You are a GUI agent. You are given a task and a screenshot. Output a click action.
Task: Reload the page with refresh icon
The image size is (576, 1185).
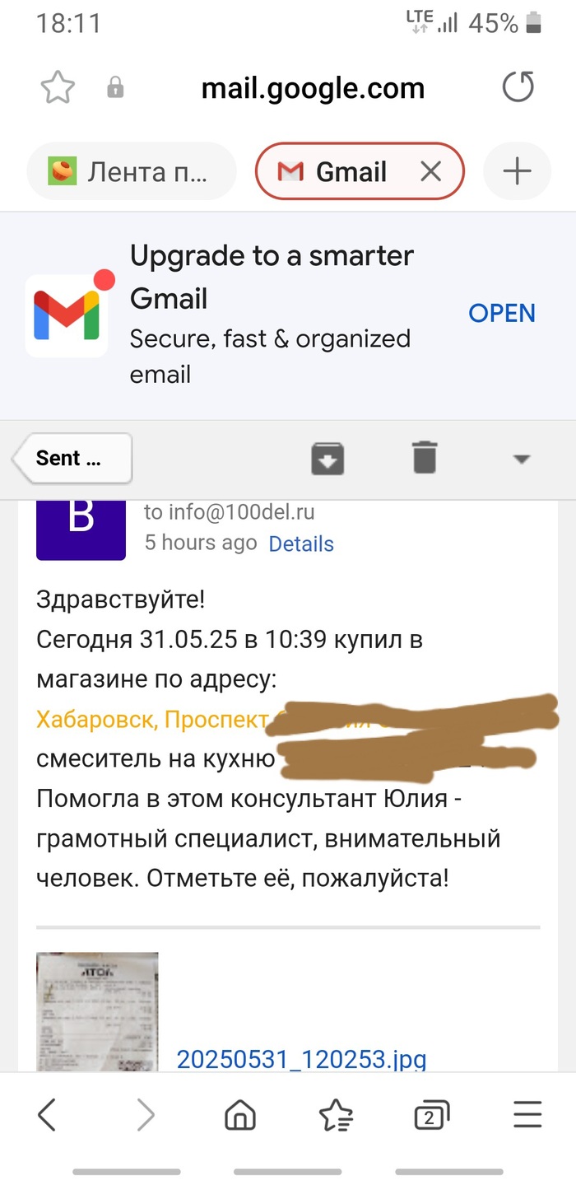[x=518, y=87]
